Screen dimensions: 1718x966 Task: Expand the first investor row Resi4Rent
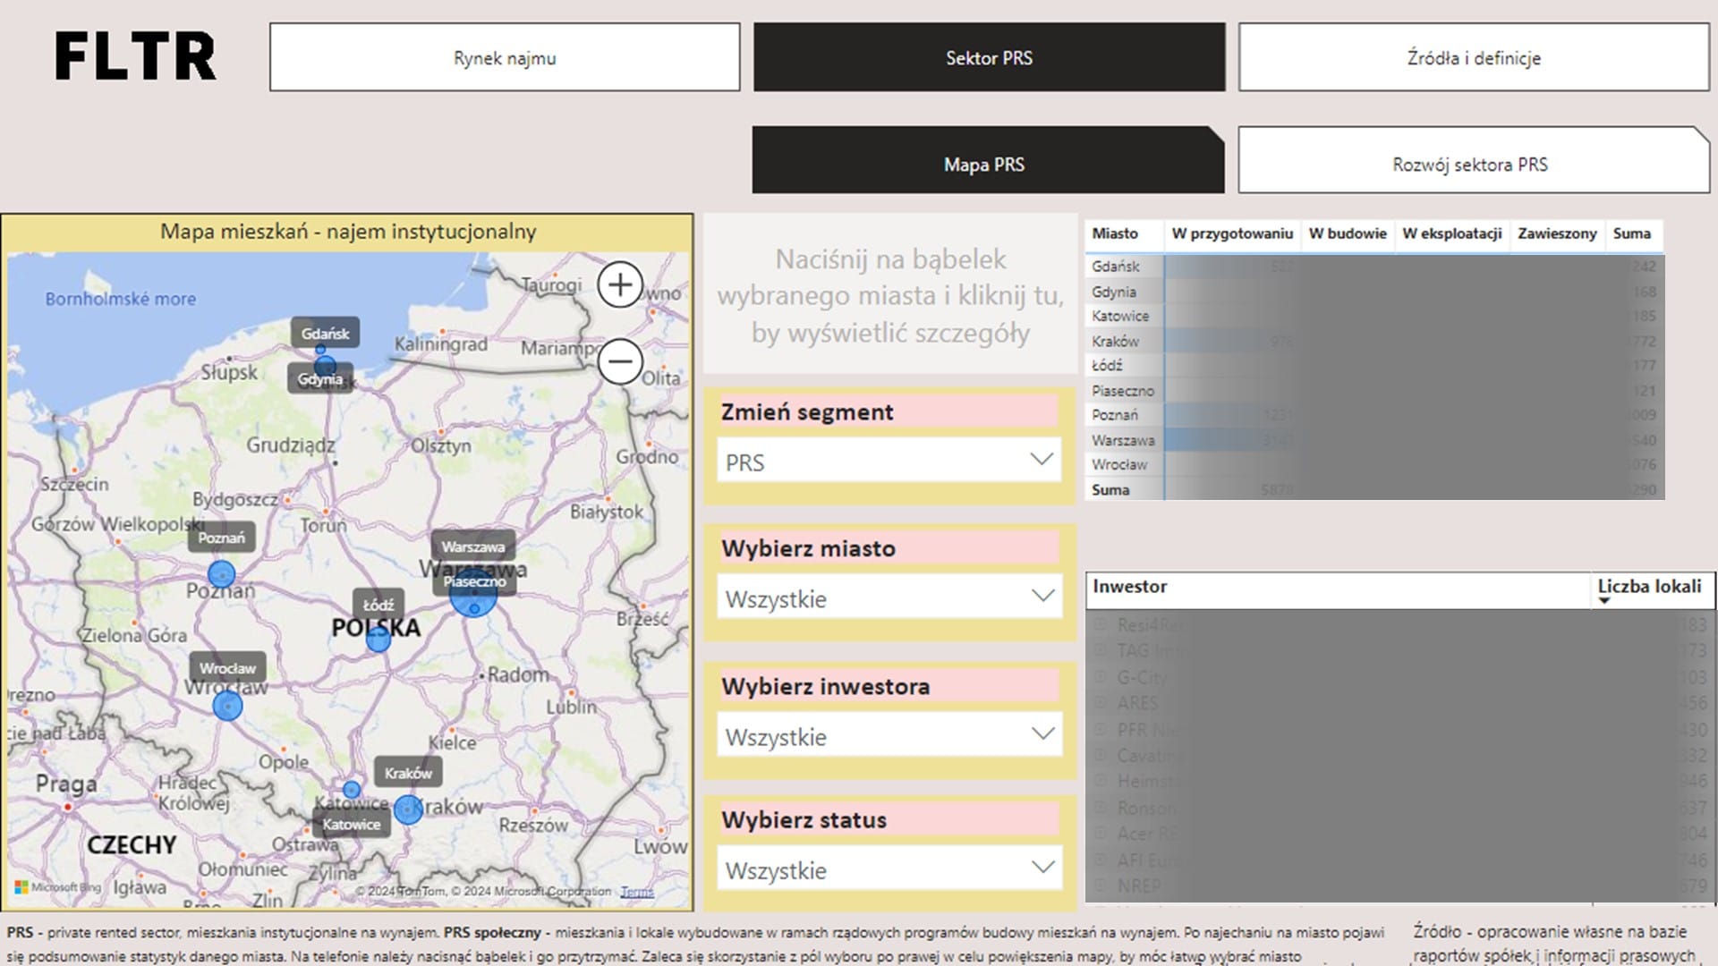pos(1101,624)
